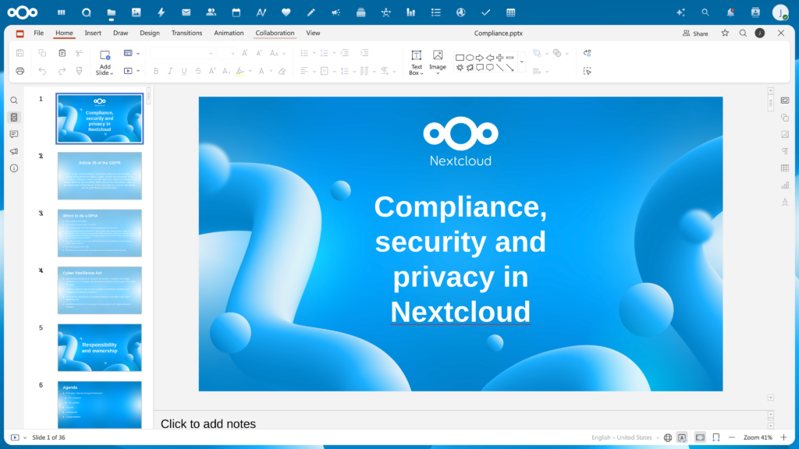Screen dimensions: 799x449
Task: Open the Comments panel on the left
Action: tap(13, 134)
